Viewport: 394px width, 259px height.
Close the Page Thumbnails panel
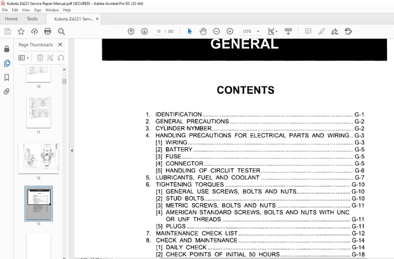click(x=60, y=44)
